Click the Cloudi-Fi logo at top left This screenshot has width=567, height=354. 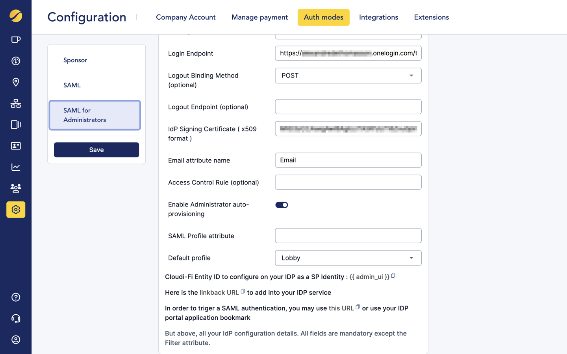pyautogui.click(x=15, y=17)
